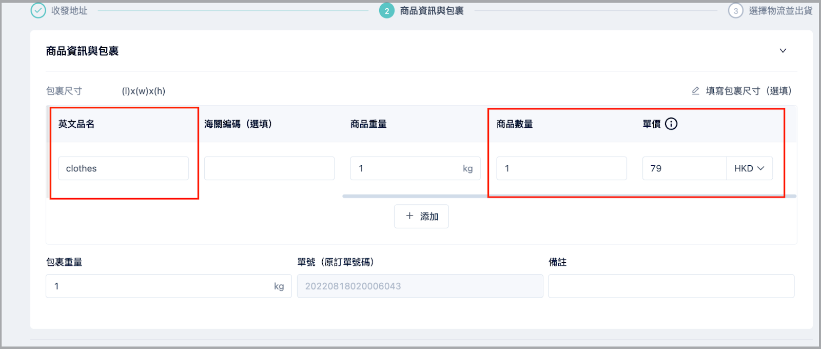Open the HKD currency dropdown
This screenshot has height=349, width=821.
coord(750,168)
